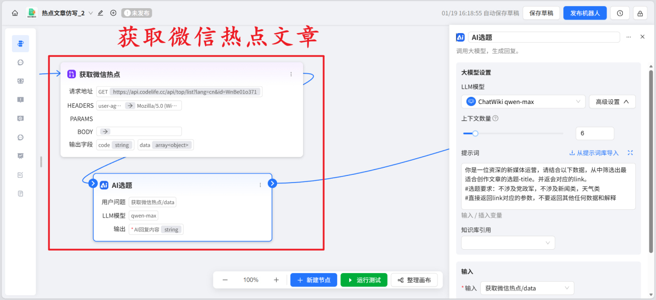The image size is (656, 300).
Task: Click the 保存草稿 save draft button
Action: coord(541,13)
